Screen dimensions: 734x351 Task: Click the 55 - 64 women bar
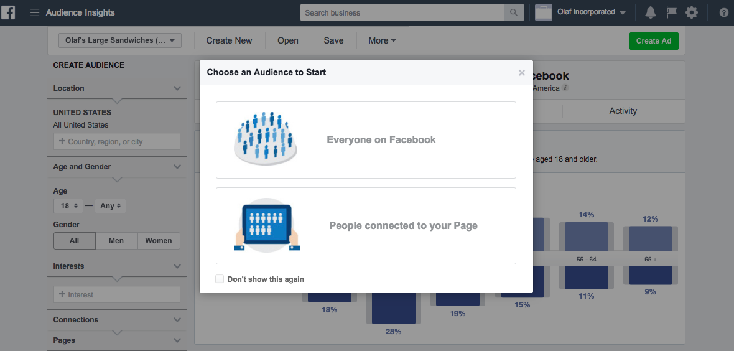click(x=584, y=236)
